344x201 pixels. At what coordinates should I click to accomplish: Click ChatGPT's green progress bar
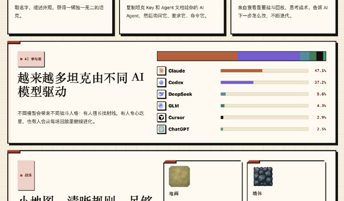pos(222,129)
